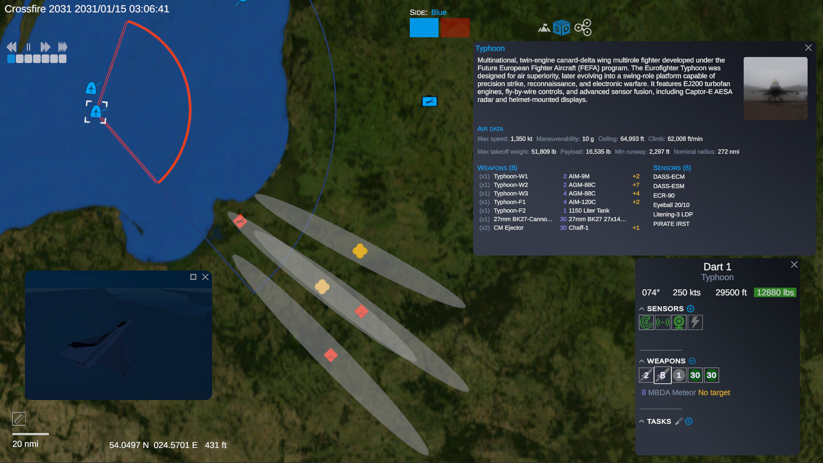Viewport: 823px width, 463px height.
Task: Click the ruler measurement tool at bottom left
Action: (x=18, y=418)
